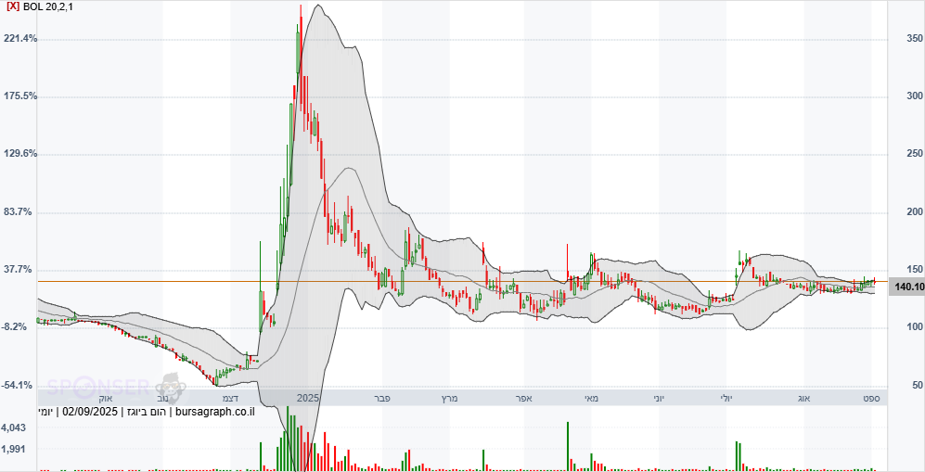
Task: Click the 221.4% label on percent axis
Action: [20, 38]
